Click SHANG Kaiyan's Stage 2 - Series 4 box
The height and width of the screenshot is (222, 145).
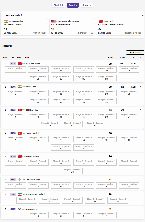pyautogui.click(x=72, y=171)
